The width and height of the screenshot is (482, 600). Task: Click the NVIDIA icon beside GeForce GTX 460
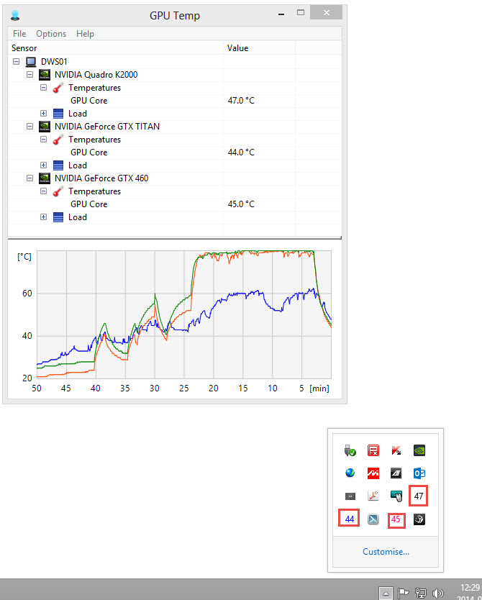pos(45,178)
